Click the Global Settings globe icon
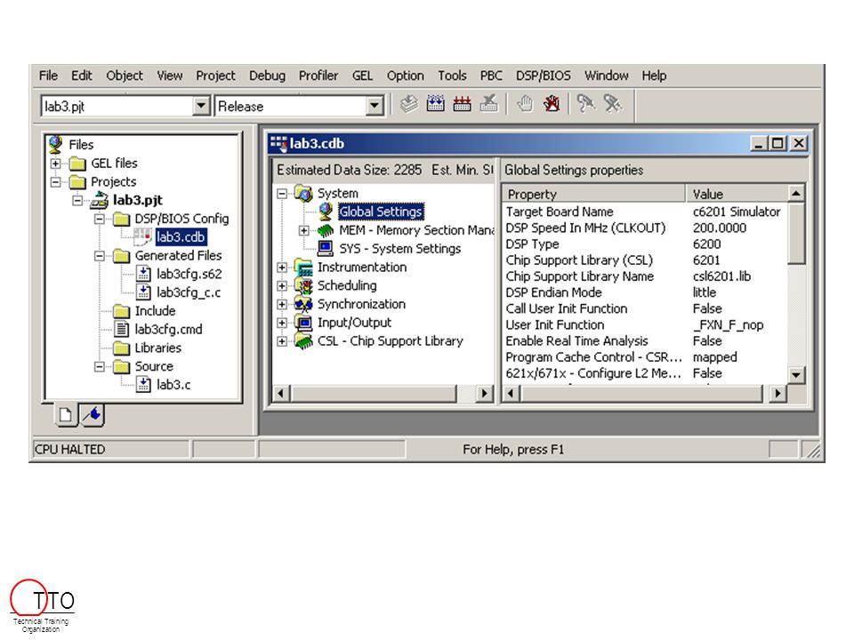 click(x=326, y=212)
